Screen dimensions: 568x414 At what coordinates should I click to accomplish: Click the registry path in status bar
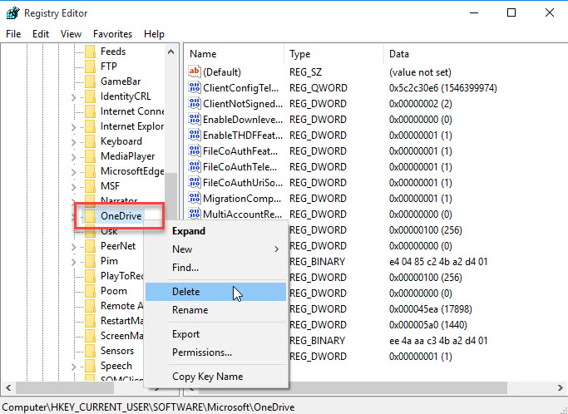(x=148, y=407)
